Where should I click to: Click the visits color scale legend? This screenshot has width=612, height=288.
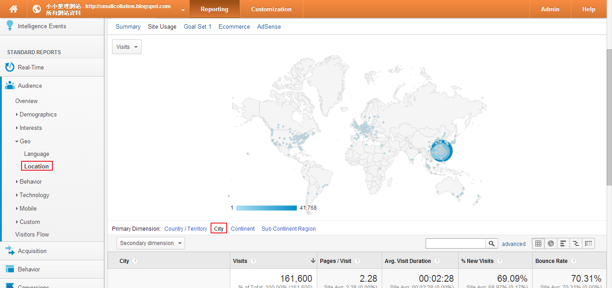267,207
